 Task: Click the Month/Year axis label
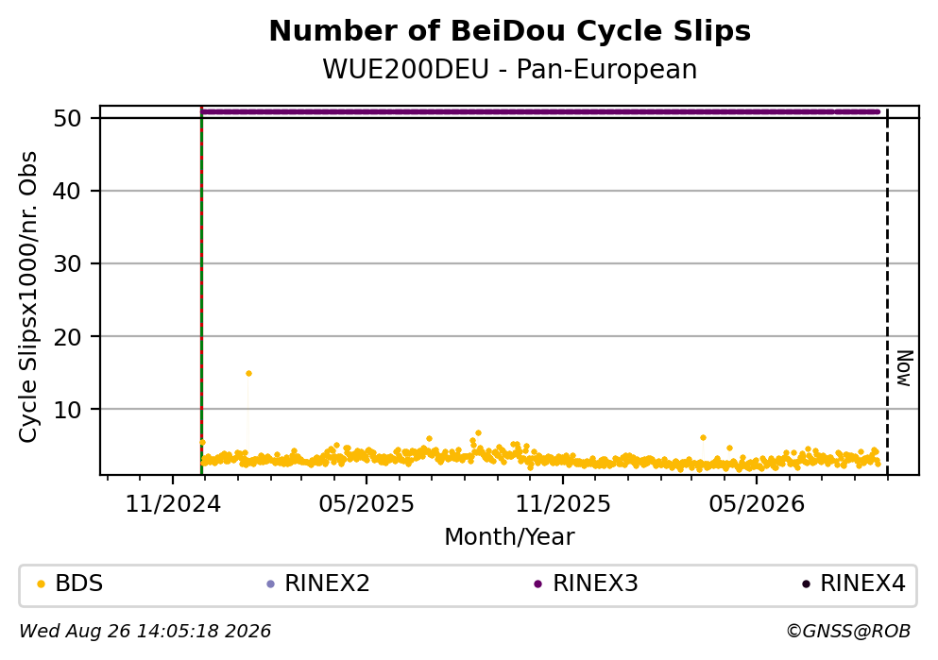point(509,537)
